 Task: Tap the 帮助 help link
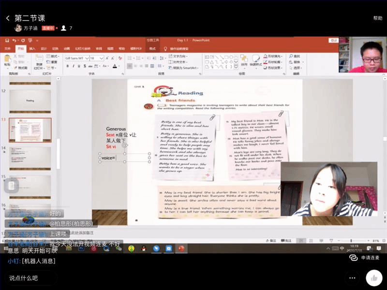click(377, 18)
